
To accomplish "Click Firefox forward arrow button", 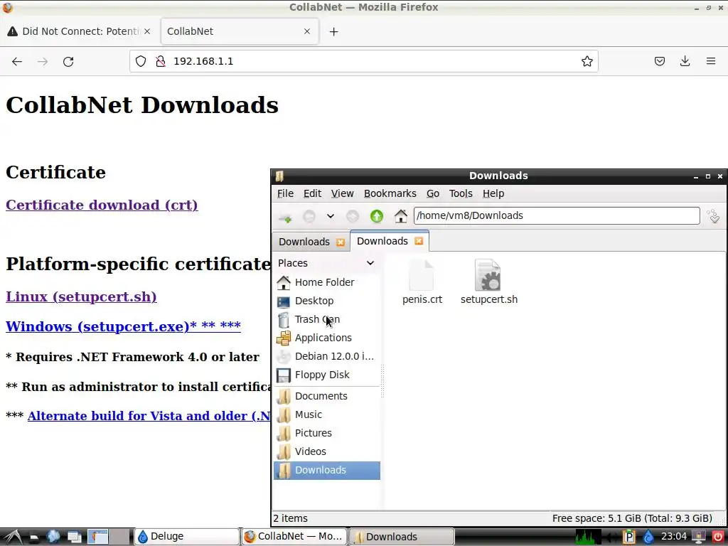I will coord(43,61).
